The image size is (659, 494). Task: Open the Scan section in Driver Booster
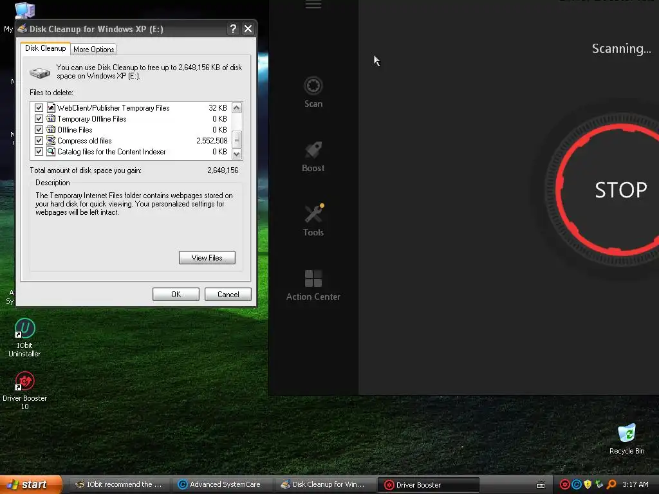tap(313, 93)
